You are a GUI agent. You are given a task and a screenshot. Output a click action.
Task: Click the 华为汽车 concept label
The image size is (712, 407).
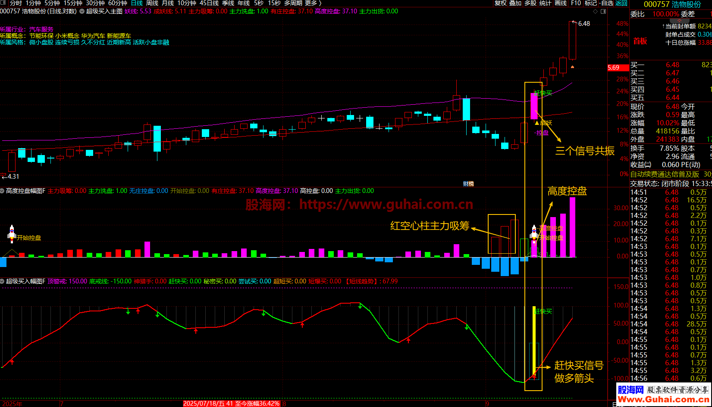(93, 36)
